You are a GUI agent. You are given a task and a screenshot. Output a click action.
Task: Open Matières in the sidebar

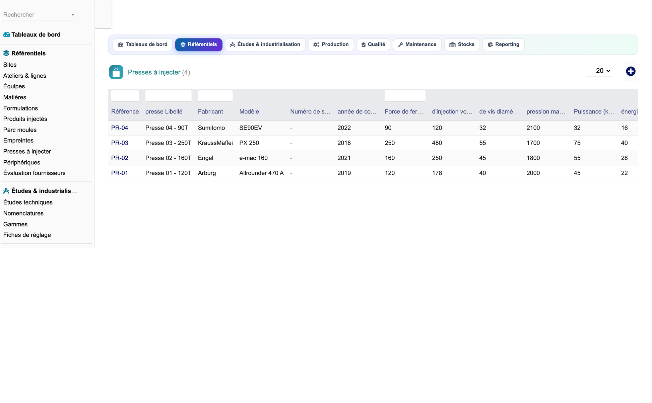15,97
